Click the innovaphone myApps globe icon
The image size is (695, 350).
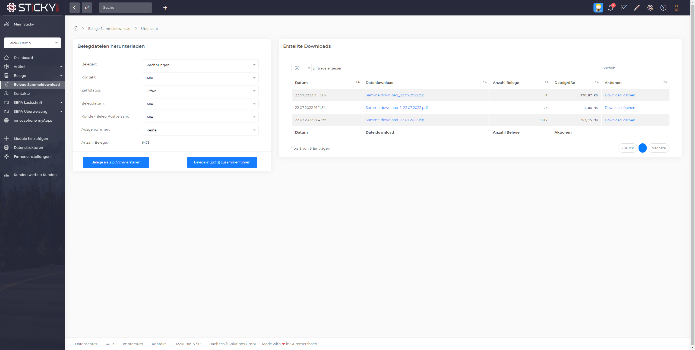[7, 120]
